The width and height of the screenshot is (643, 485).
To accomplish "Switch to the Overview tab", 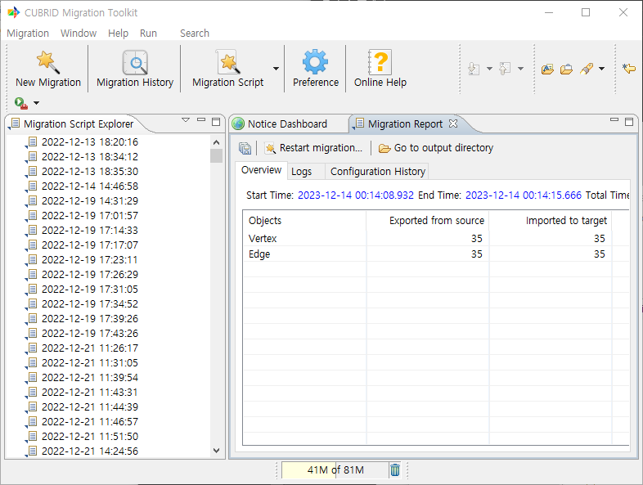I will 261,170.
